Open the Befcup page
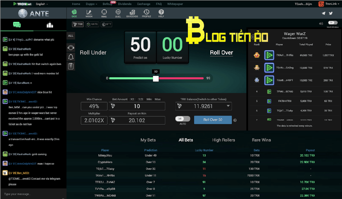The width and height of the screenshot is (342, 199). 107,4
